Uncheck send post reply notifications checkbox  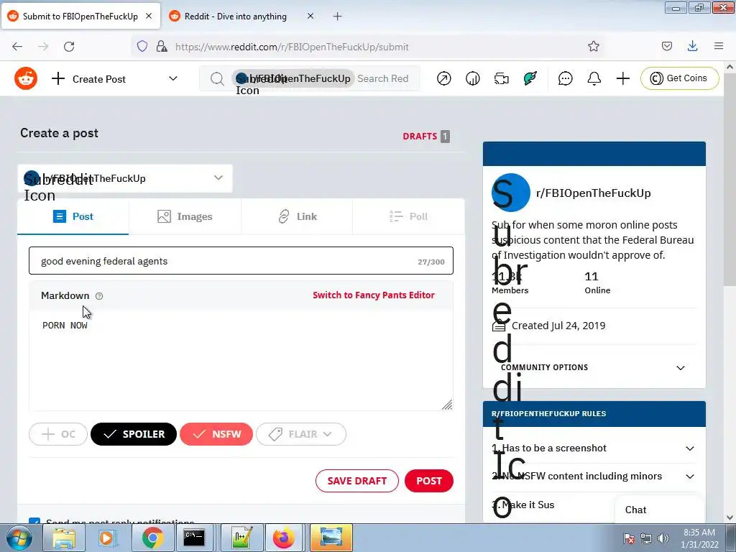(x=34, y=520)
